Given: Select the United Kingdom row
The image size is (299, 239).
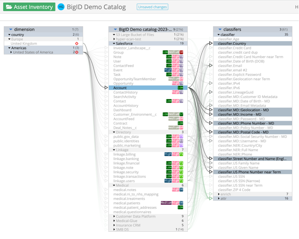Looking at the screenshot, I should [x=43, y=44].
